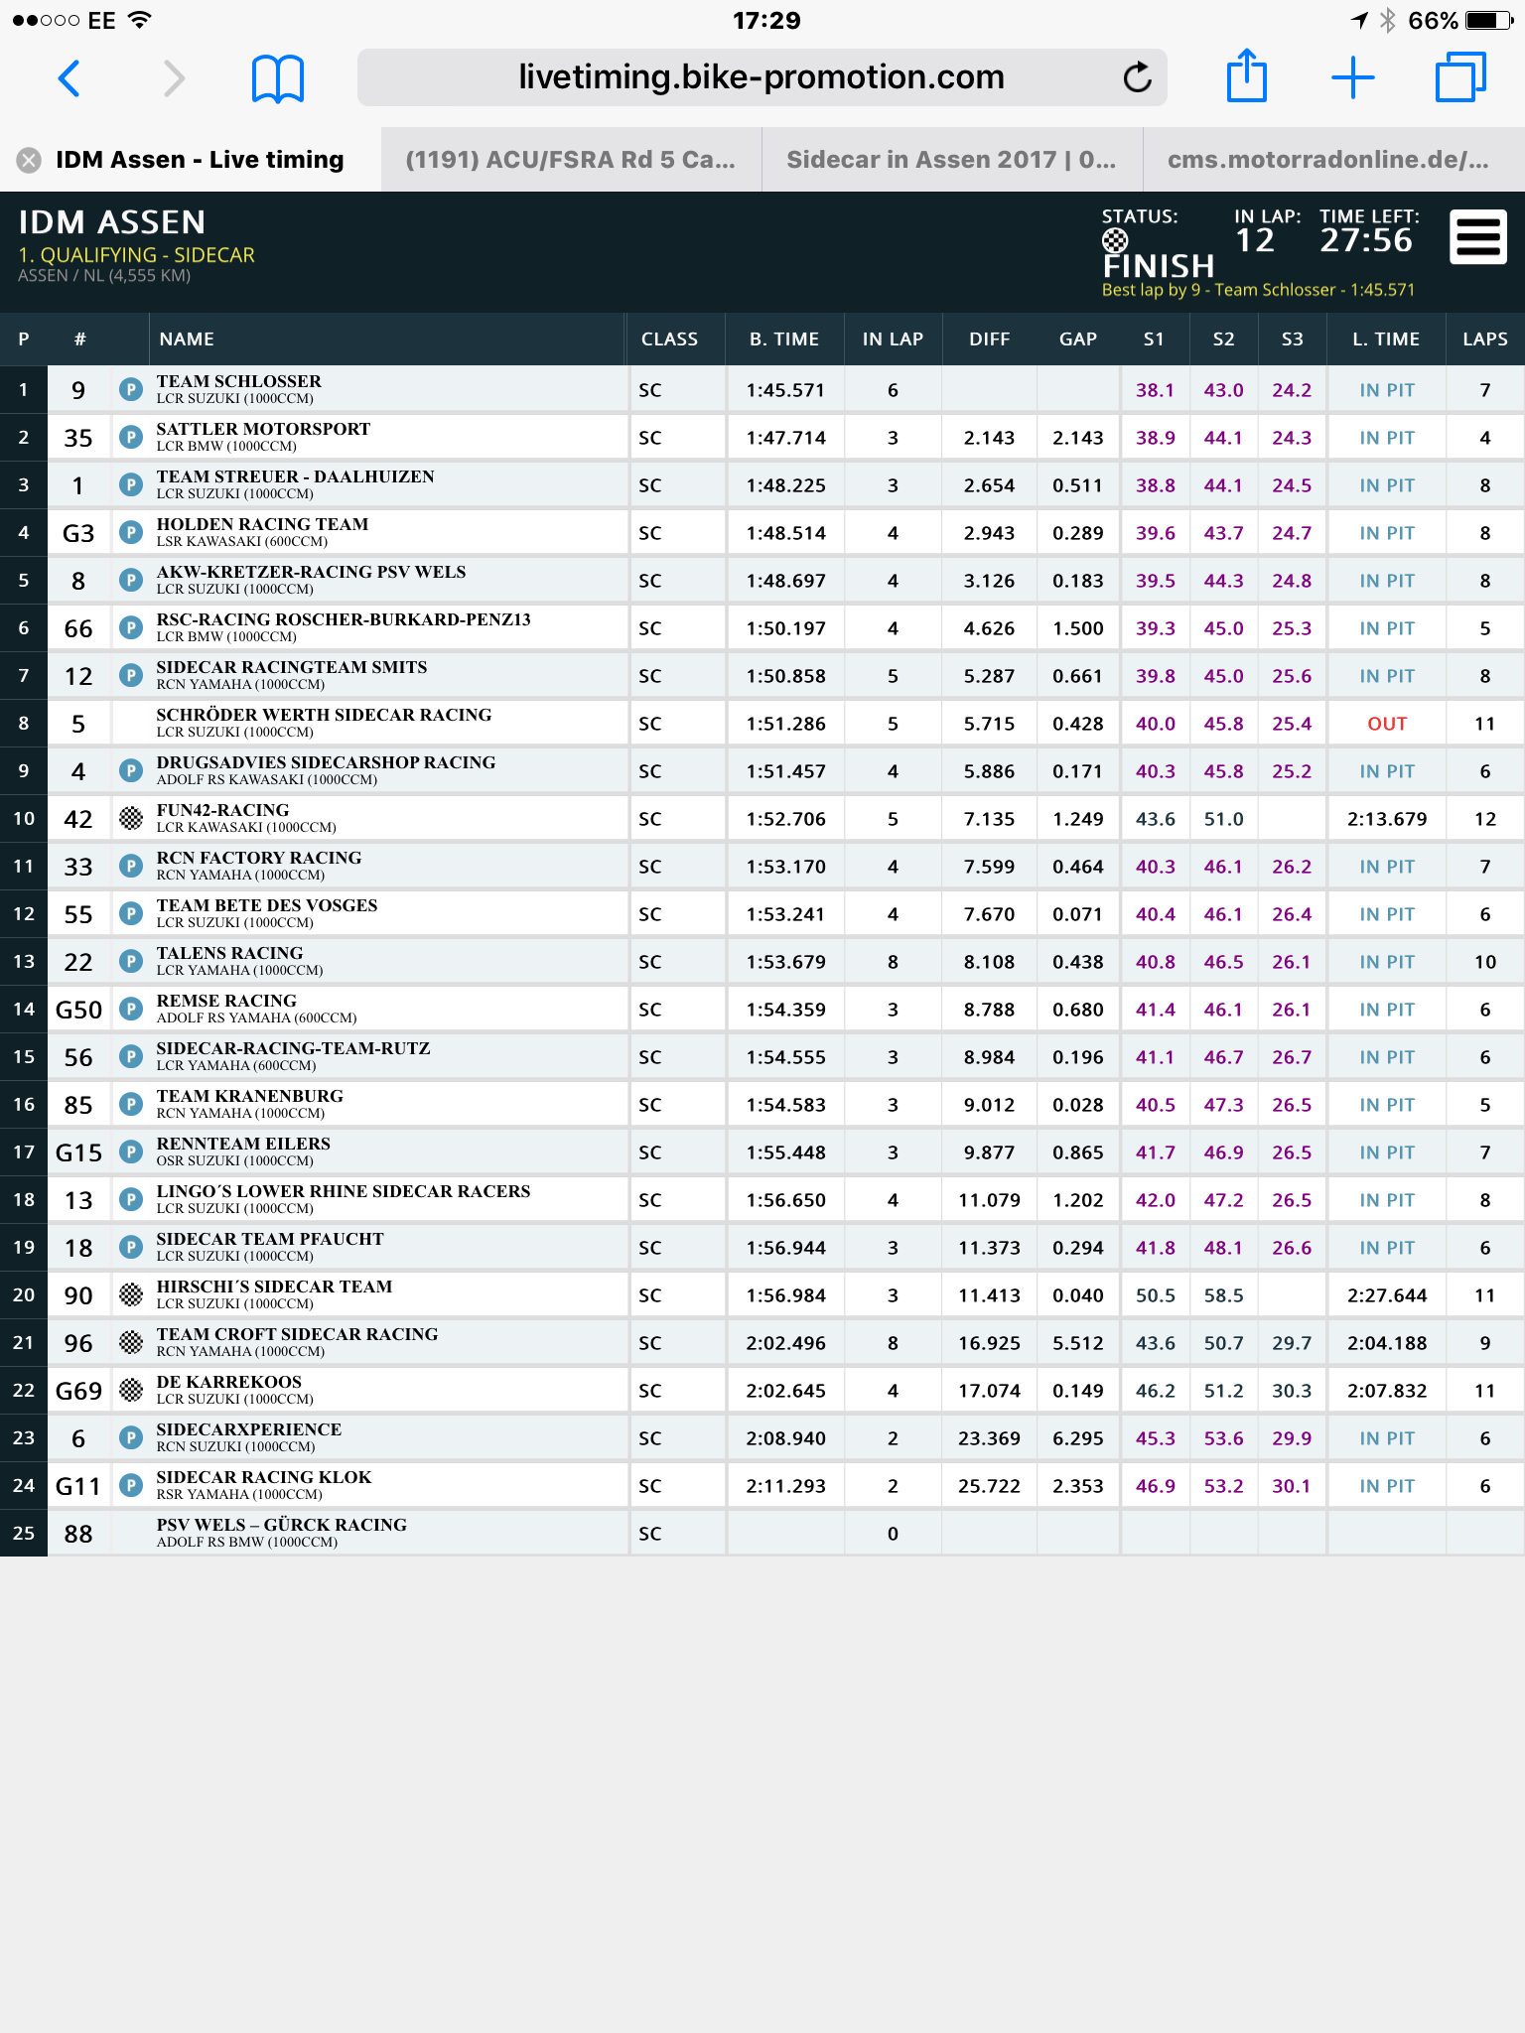This screenshot has width=1525, height=2033.
Task: Select DRUGSADVIES SIDECARSHOP RACING name
Action: (326, 762)
